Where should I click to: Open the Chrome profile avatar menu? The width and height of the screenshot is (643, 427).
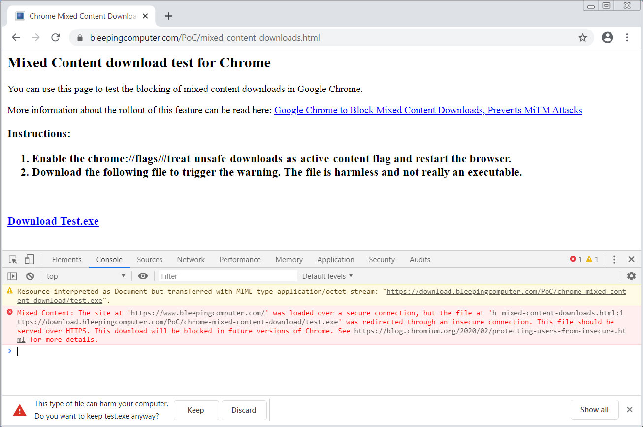point(608,38)
